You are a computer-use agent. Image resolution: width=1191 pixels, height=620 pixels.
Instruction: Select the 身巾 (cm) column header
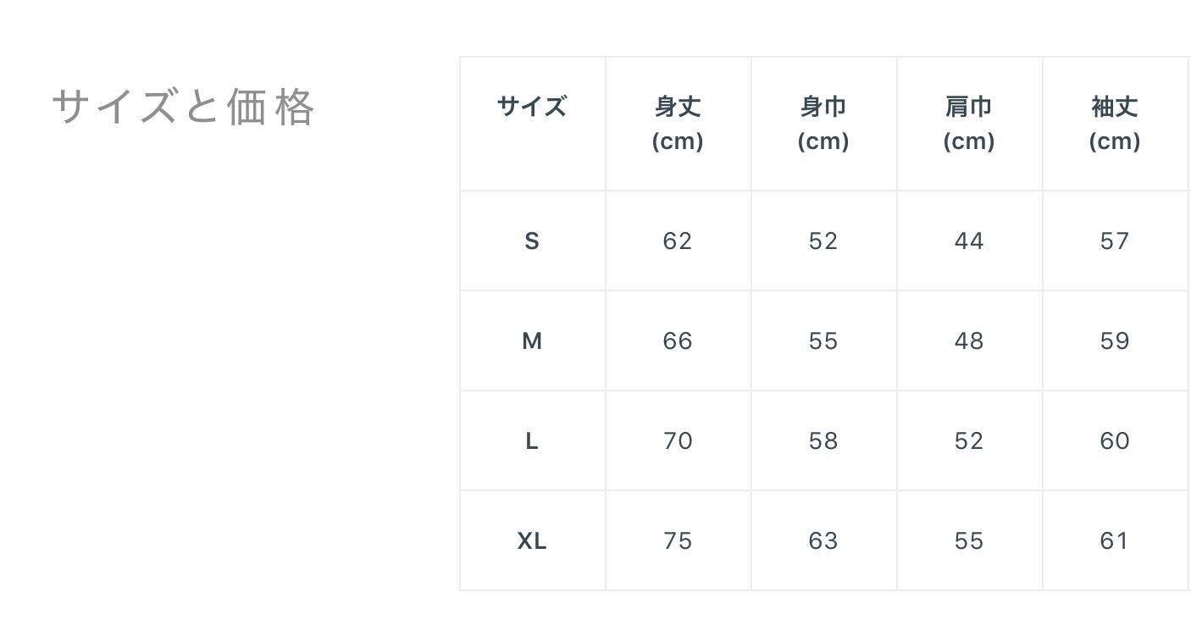coord(823,124)
